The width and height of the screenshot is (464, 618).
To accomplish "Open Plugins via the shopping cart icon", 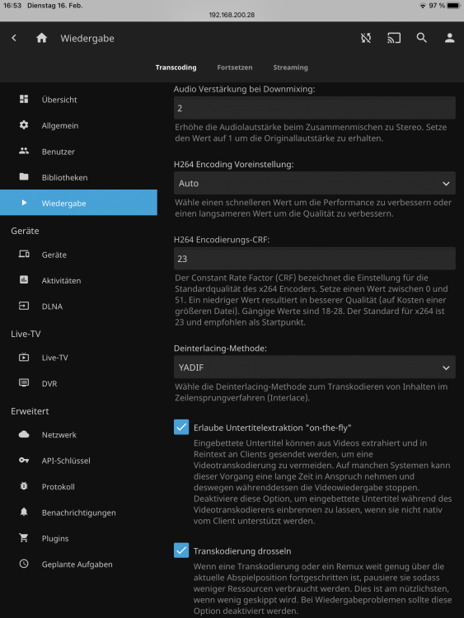I will click(24, 538).
